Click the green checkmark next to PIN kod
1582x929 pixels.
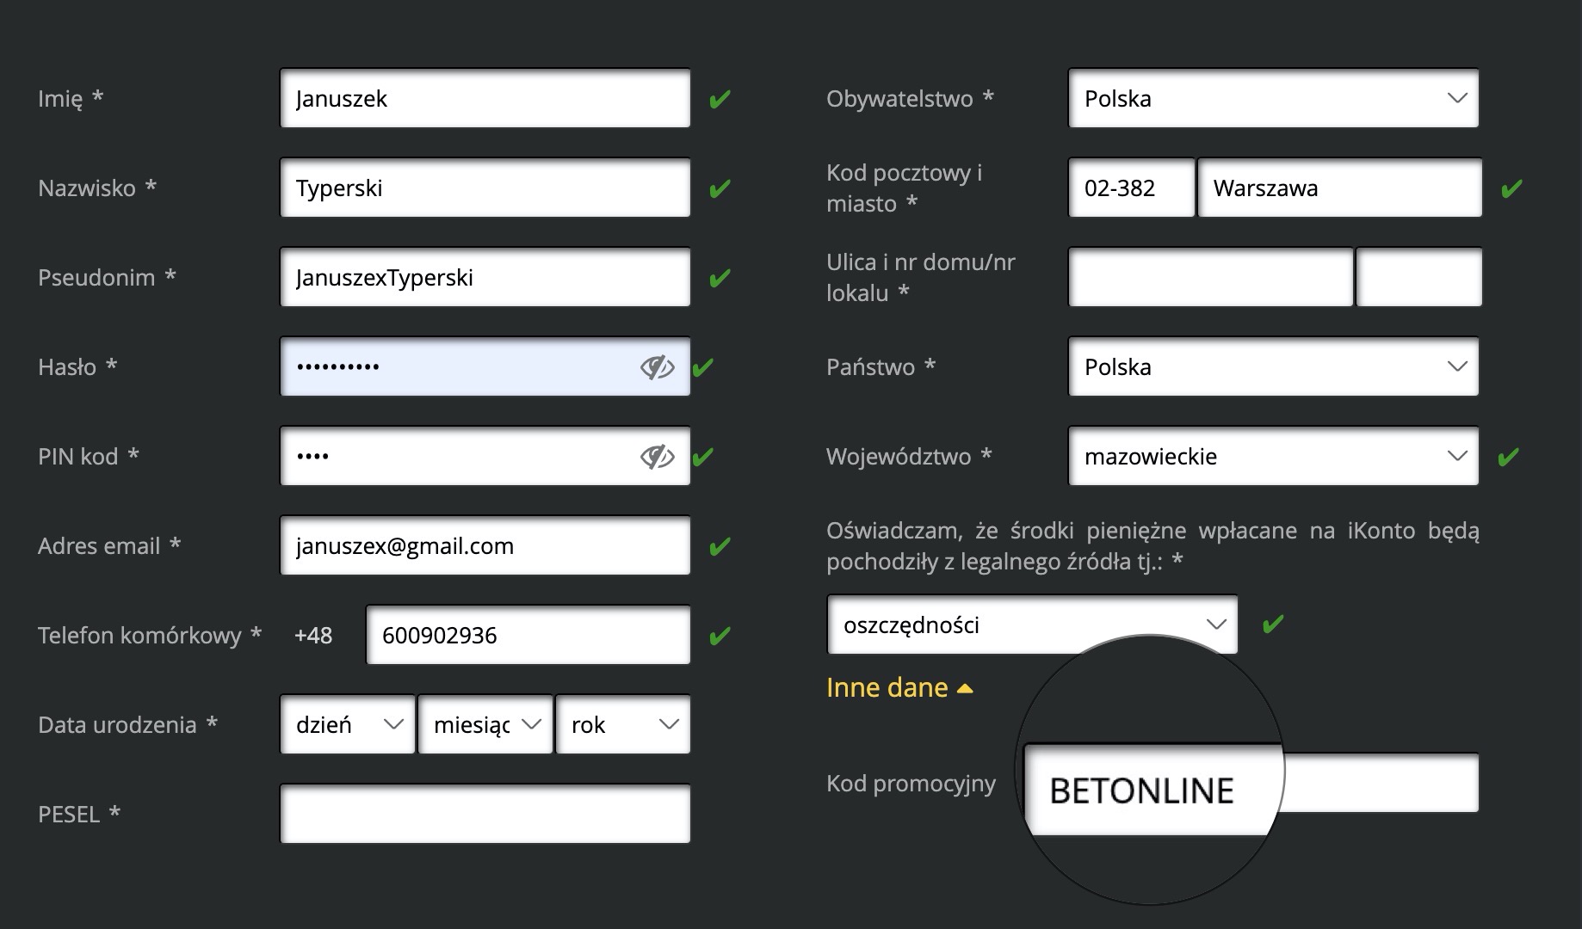[703, 458]
